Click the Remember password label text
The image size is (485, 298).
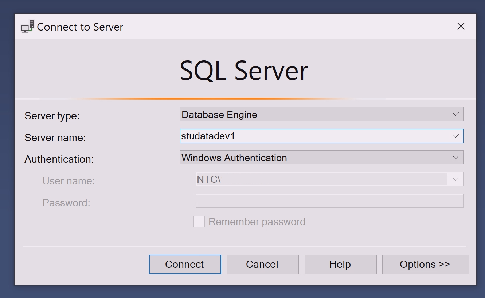257,222
